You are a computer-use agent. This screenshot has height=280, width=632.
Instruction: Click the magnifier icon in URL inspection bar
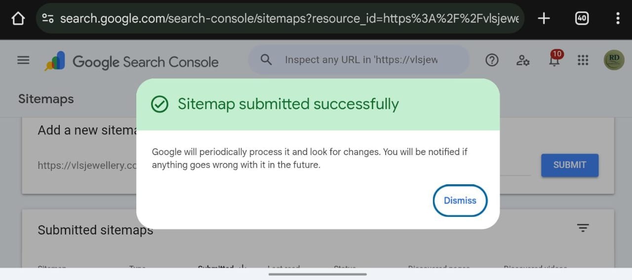pyautogui.click(x=266, y=60)
